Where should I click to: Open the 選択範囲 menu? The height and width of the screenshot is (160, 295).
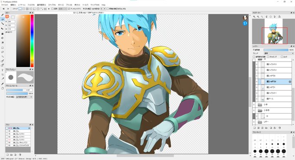pos(41,5)
